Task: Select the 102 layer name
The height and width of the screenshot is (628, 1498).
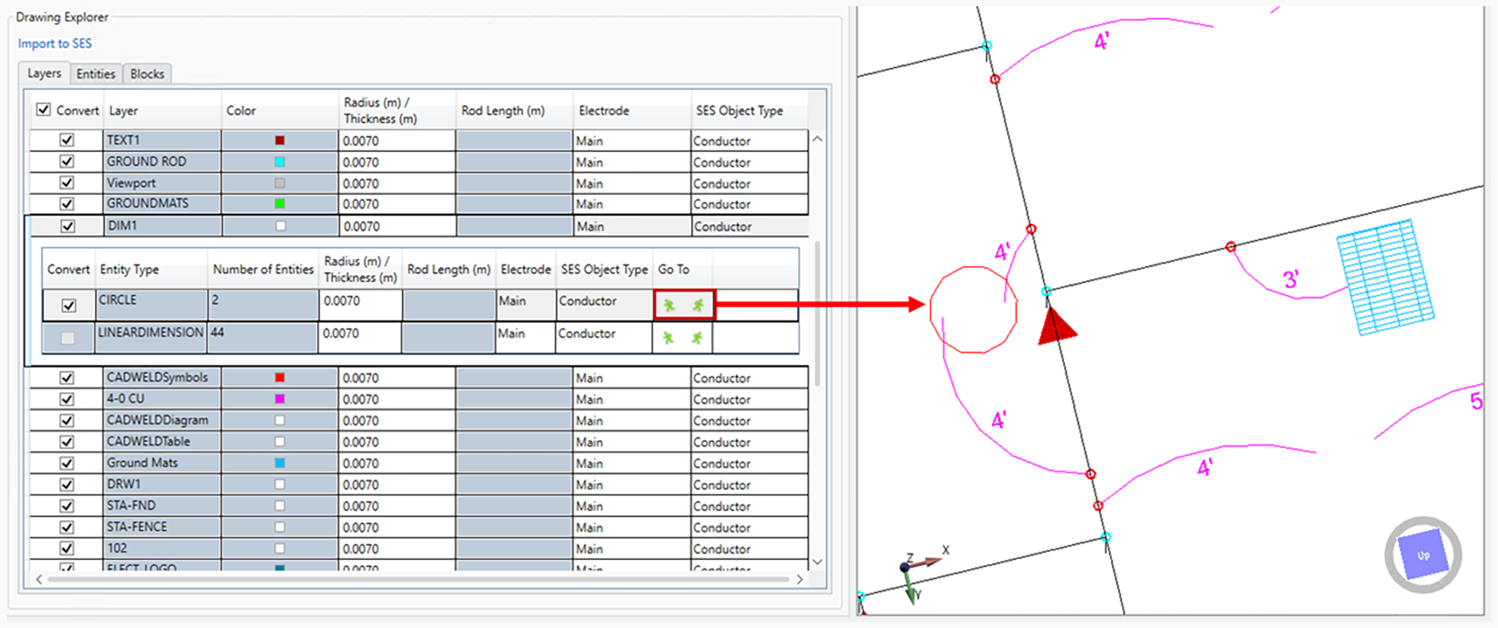Action: point(117,549)
